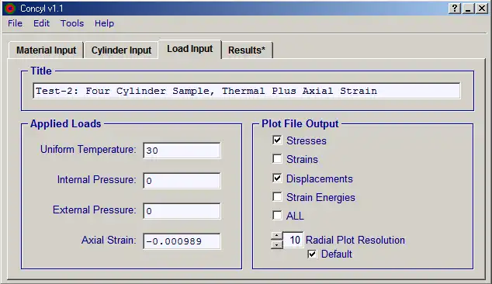Image resolution: width=492 pixels, height=284 pixels.
Task: Increase Radial Plot Resolution with up arrow
Action: [x=277, y=236]
